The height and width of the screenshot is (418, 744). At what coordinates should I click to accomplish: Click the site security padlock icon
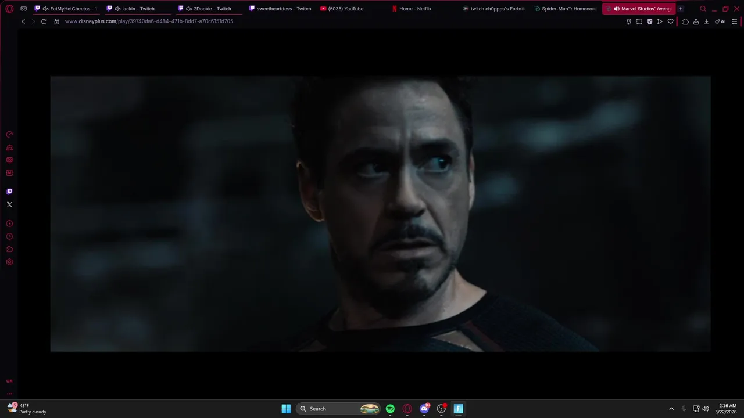coord(56,21)
